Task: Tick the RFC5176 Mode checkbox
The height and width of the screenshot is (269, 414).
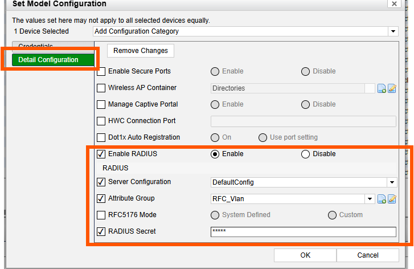Action: 101,215
